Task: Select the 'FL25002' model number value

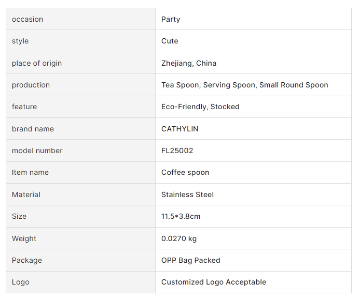Action: [177, 151]
